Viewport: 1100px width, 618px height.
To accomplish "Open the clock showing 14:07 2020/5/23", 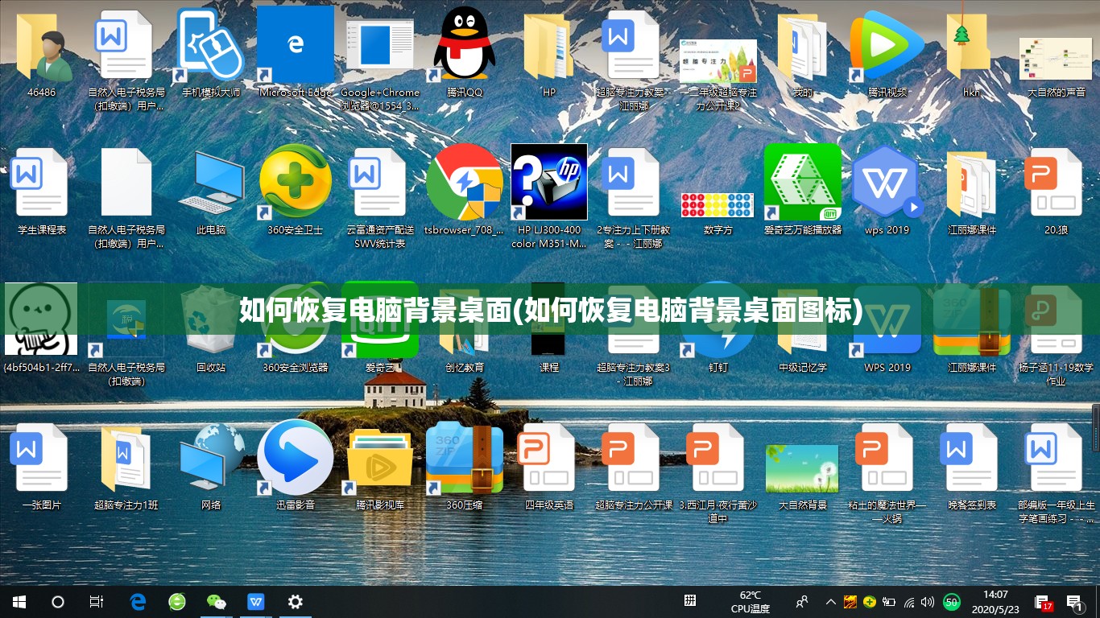I will (996, 601).
